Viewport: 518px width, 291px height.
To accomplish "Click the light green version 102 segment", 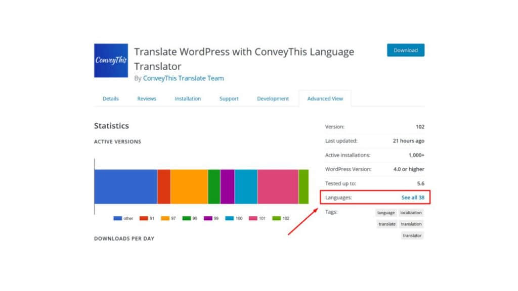I will click(x=304, y=187).
